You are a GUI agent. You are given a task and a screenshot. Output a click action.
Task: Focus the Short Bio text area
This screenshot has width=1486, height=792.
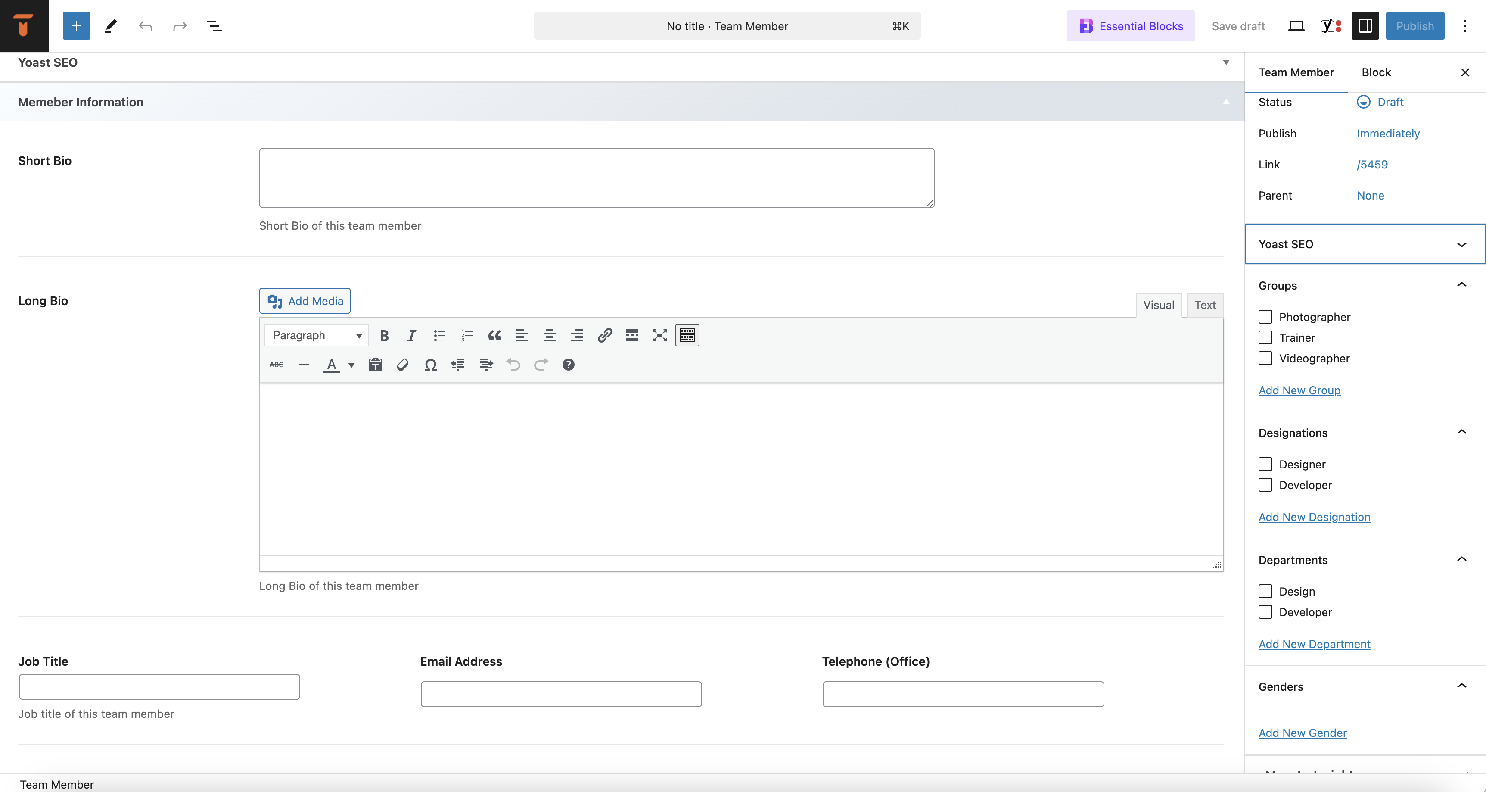point(597,178)
